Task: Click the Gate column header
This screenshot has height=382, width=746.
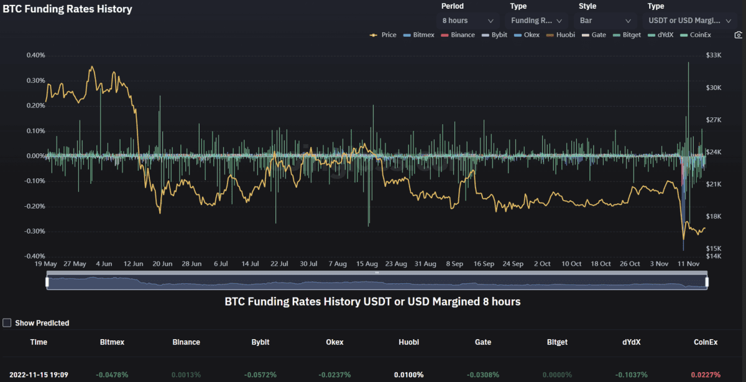Action: point(482,342)
